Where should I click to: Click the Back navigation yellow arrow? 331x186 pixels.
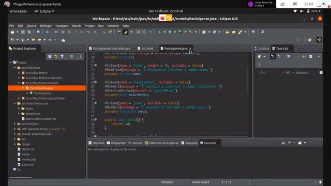pos(39,40)
